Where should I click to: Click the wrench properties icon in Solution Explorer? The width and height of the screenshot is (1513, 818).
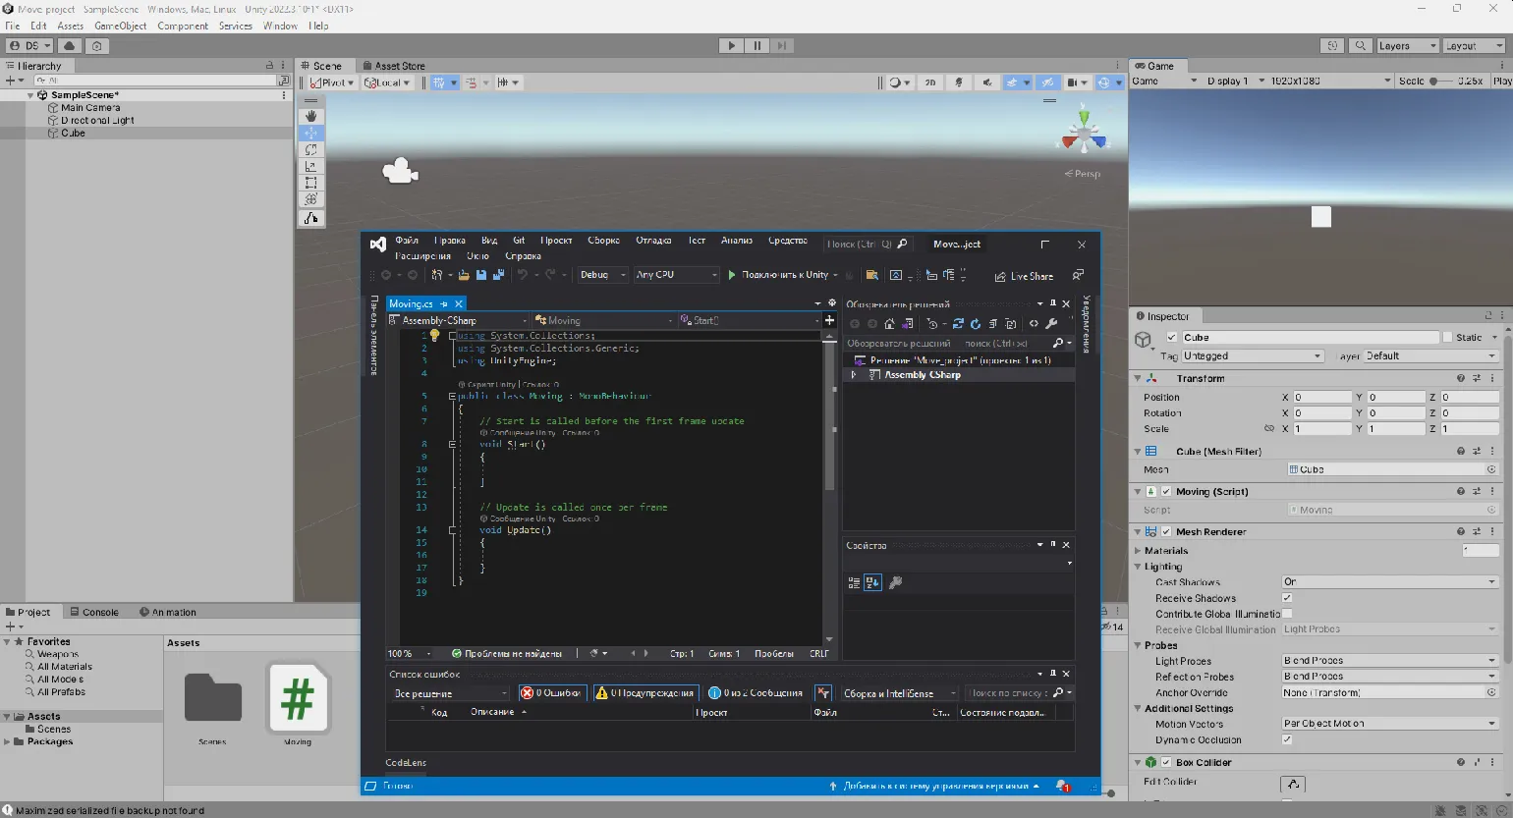tap(1051, 323)
